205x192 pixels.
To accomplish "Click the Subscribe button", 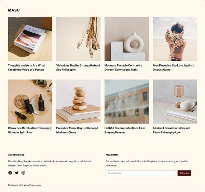I will (184, 173).
